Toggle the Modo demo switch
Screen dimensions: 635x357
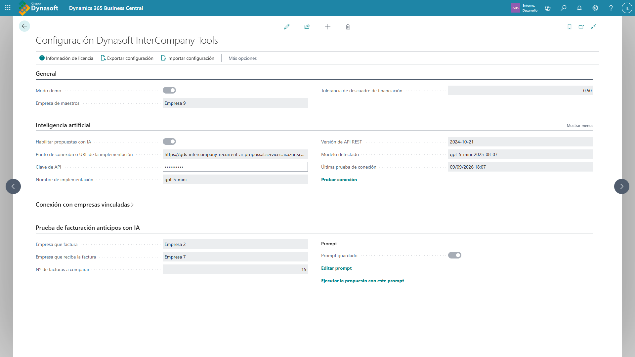coord(169,90)
